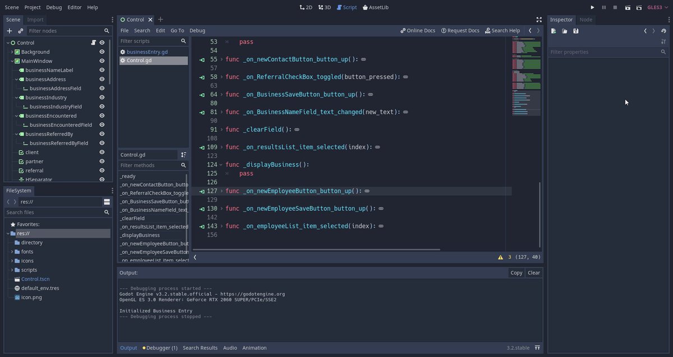Toggle visibility of businessIndustry node
This screenshot has width=673, height=357.
coord(102,98)
